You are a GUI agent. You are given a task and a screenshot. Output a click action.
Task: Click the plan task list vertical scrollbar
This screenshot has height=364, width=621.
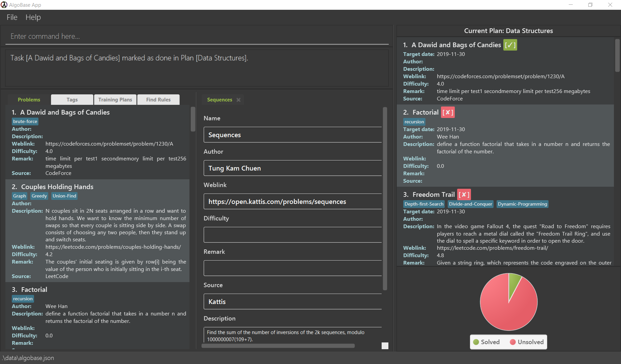617,56
